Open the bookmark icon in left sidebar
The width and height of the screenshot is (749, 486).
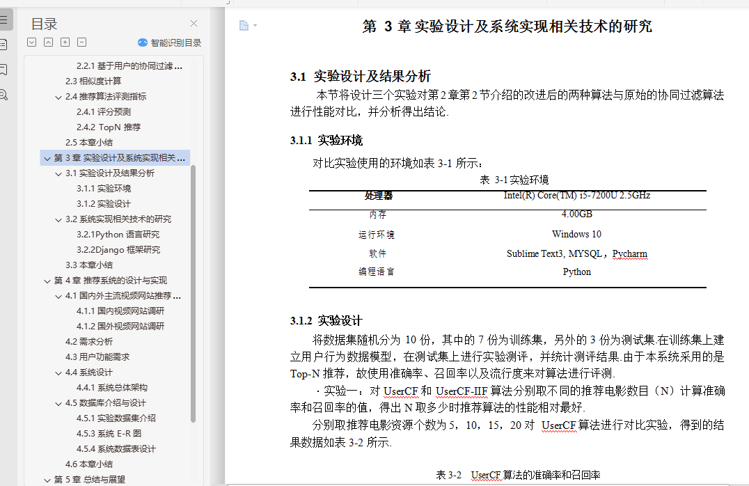(x=3, y=70)
